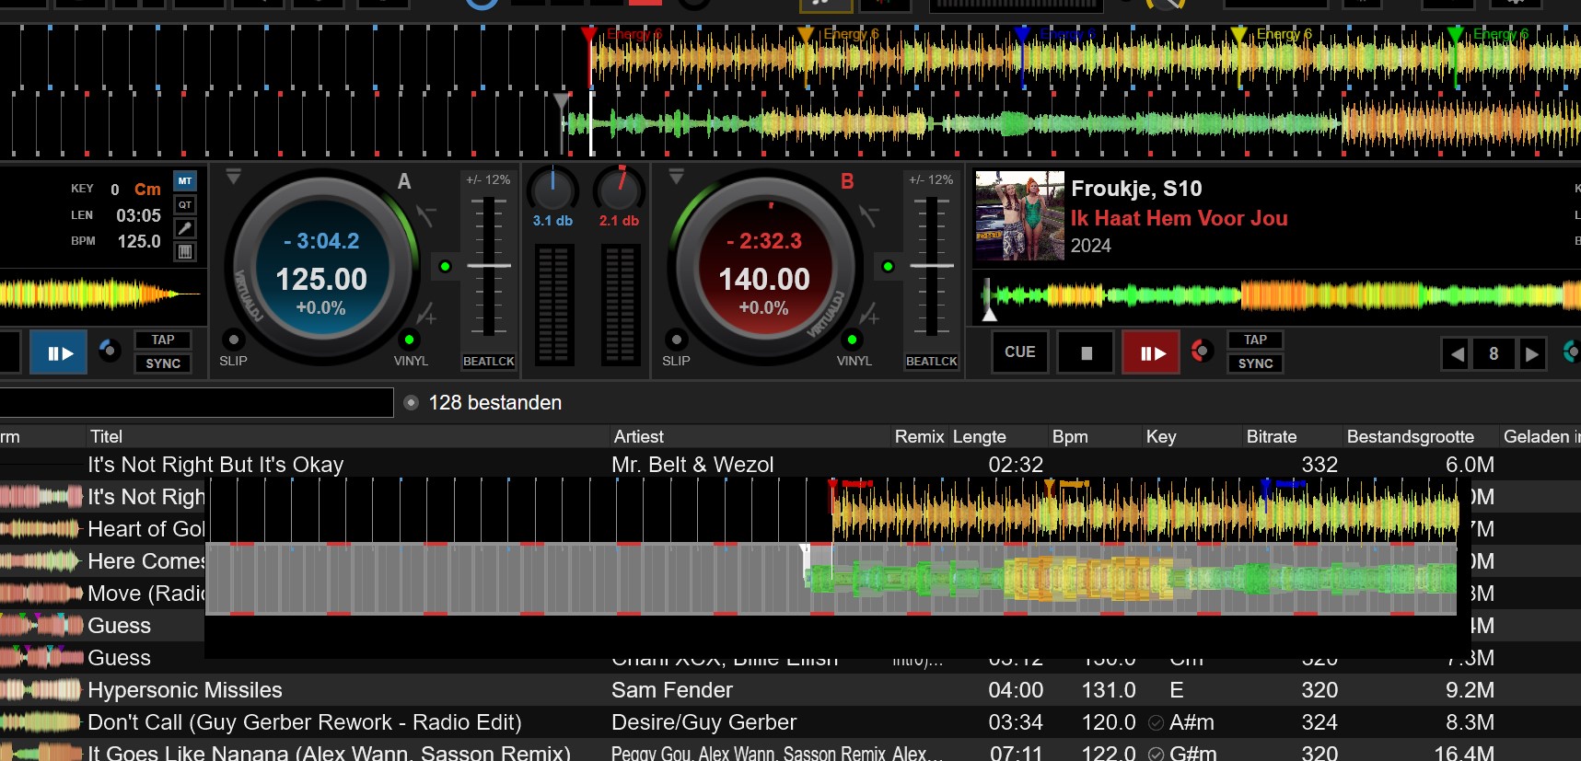Sort by Artiest column header
1581x761 pixels.
coord(750,436)
